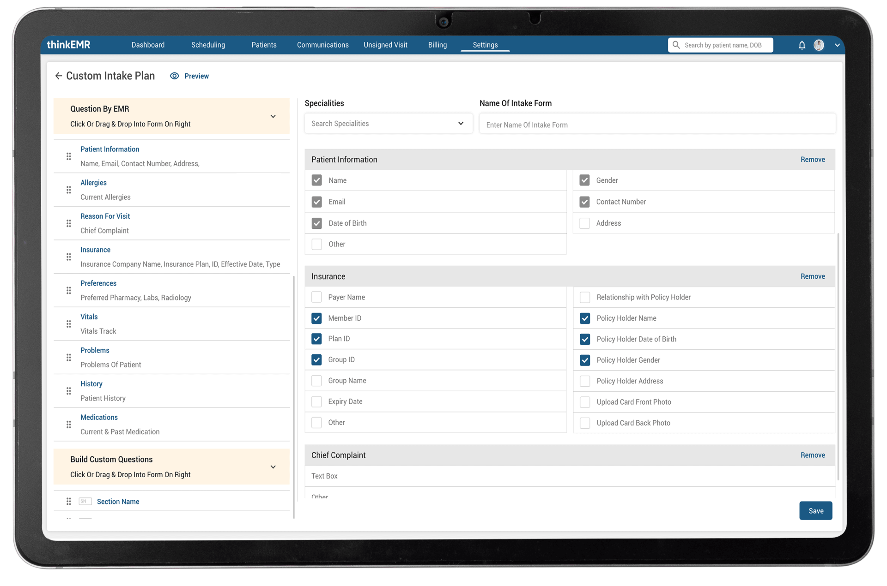Uncheck the Email checkbox under Patient Information
This screenshot has height=586, width=887.
tap(317, 202)
